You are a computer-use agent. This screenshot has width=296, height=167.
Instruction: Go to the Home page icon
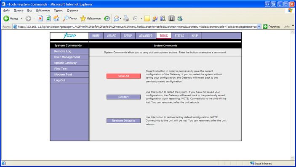pos(56,19)
